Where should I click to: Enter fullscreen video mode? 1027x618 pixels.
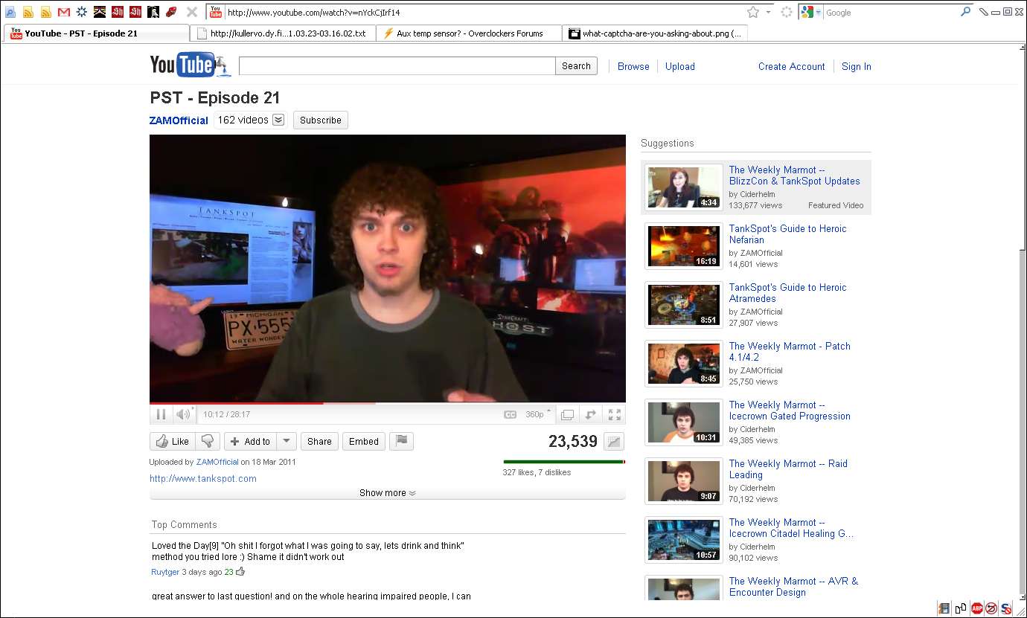(x=615, y=414)
